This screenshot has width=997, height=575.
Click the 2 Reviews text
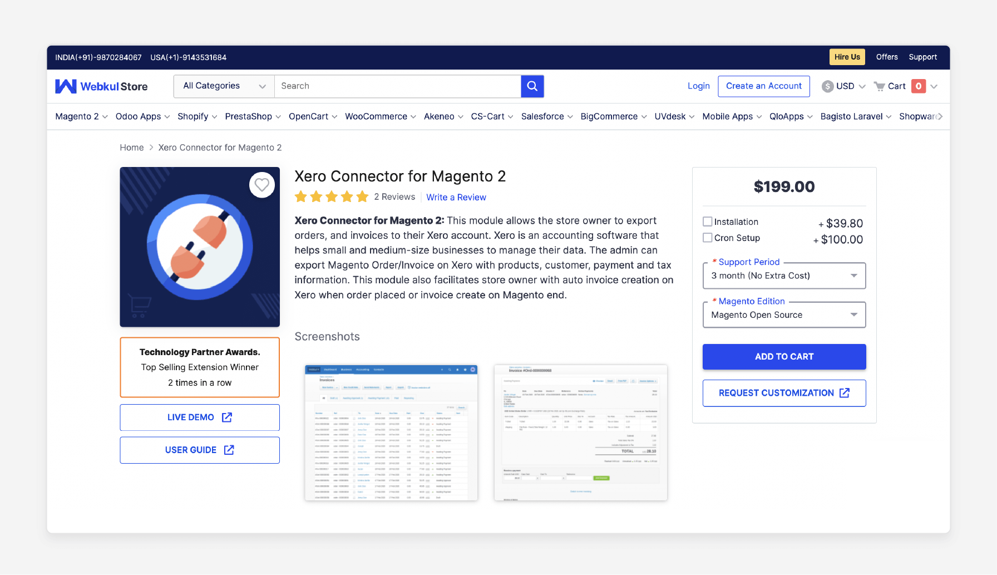(394, 197)
